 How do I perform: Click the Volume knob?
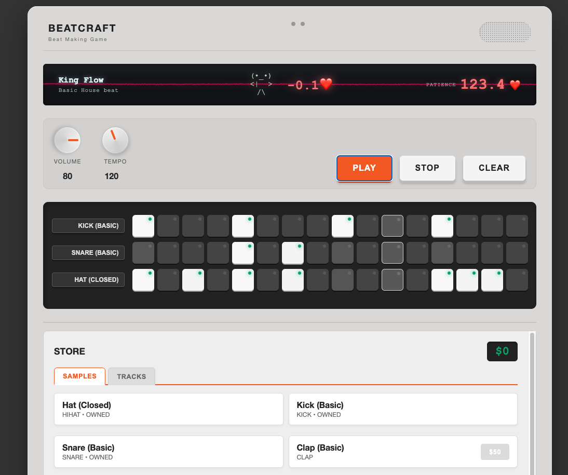point(67,140)
